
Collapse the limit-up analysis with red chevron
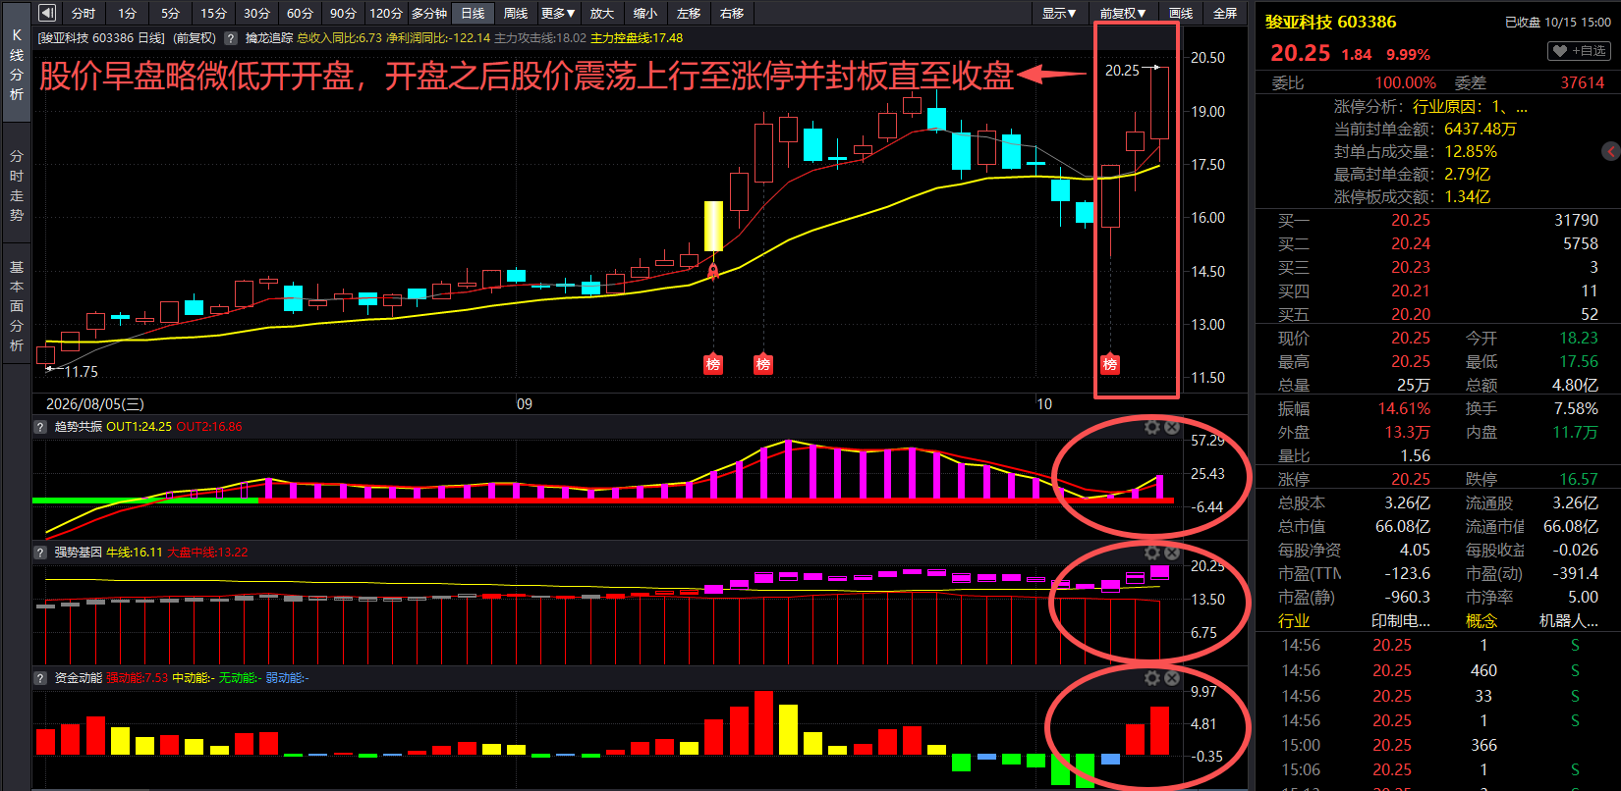(1611, 151)
